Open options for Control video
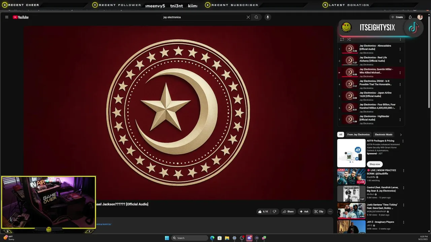 pos(403,188)
